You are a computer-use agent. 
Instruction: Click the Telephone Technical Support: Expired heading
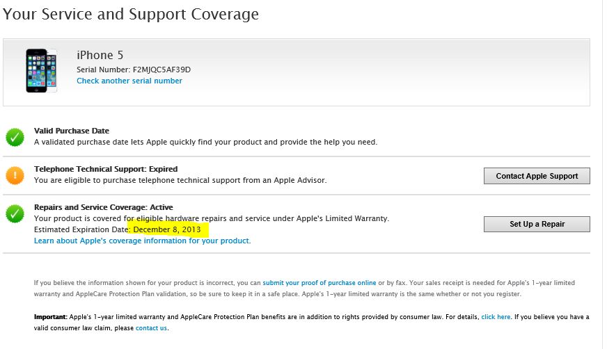106,169
